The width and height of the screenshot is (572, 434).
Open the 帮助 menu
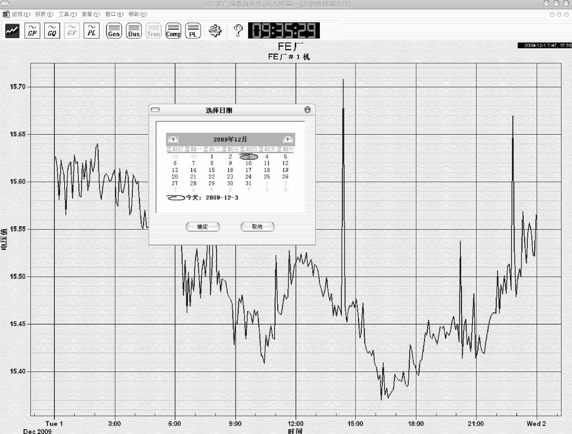coord(138,14)
